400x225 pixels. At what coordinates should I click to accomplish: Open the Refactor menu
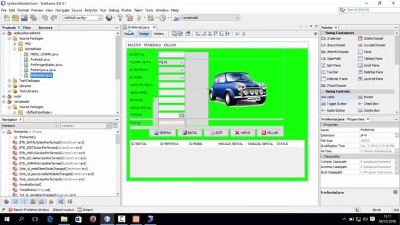click(x=91, y=10)
